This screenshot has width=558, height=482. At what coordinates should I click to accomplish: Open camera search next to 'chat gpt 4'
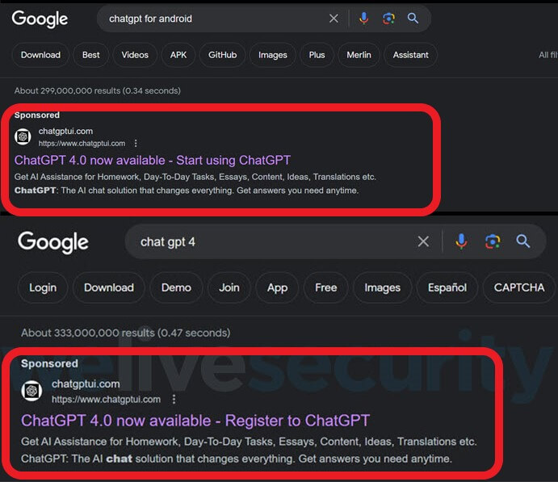tap(493, 241)
